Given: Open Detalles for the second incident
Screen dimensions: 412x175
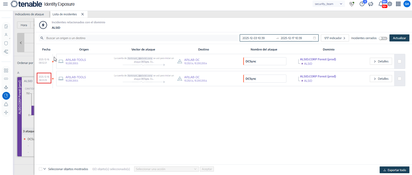Looking at the screenshot, I should (x=381, y=79).
